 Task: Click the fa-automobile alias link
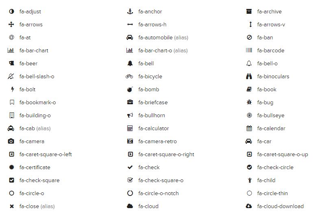point(163,37)
